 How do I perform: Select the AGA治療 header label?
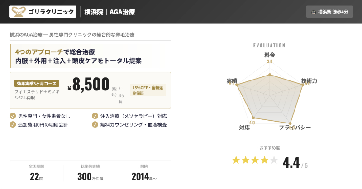[x=122, y=12]
